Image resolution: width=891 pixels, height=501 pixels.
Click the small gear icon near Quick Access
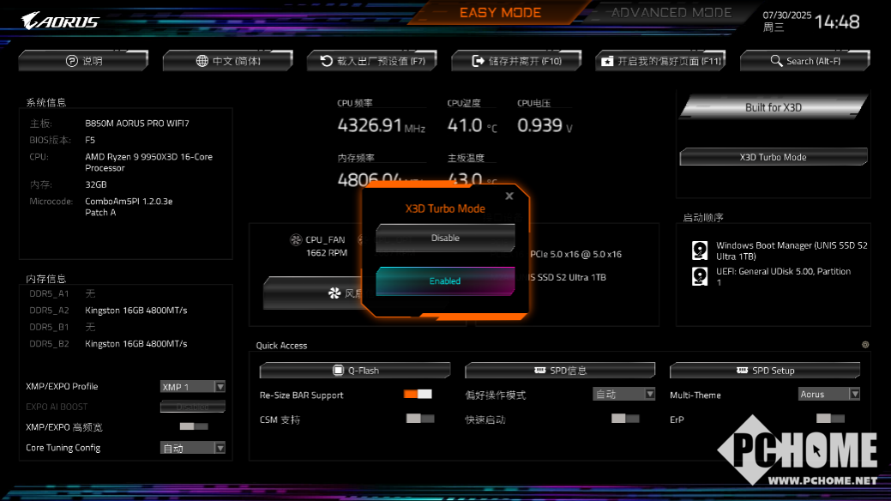click(865, 345)
